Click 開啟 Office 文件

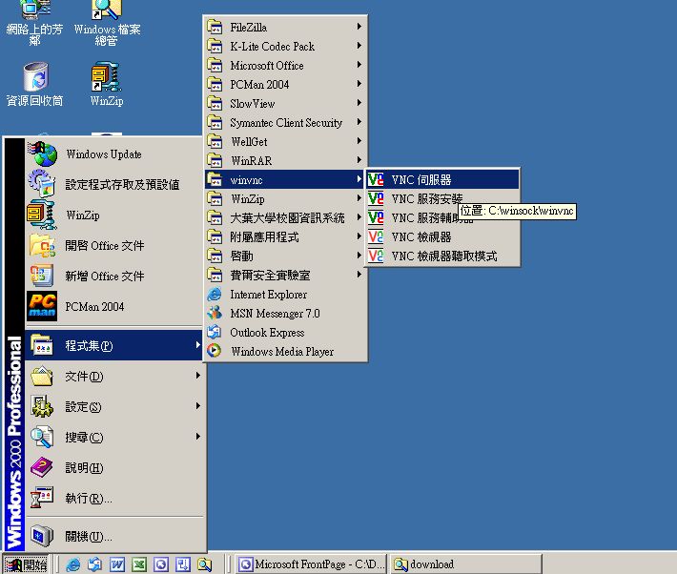[x=114, y=245]
